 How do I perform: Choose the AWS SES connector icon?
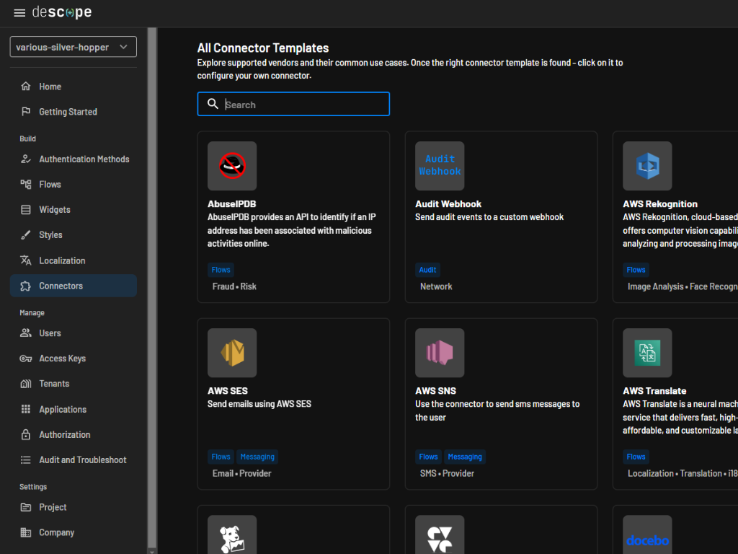(232, 353)
